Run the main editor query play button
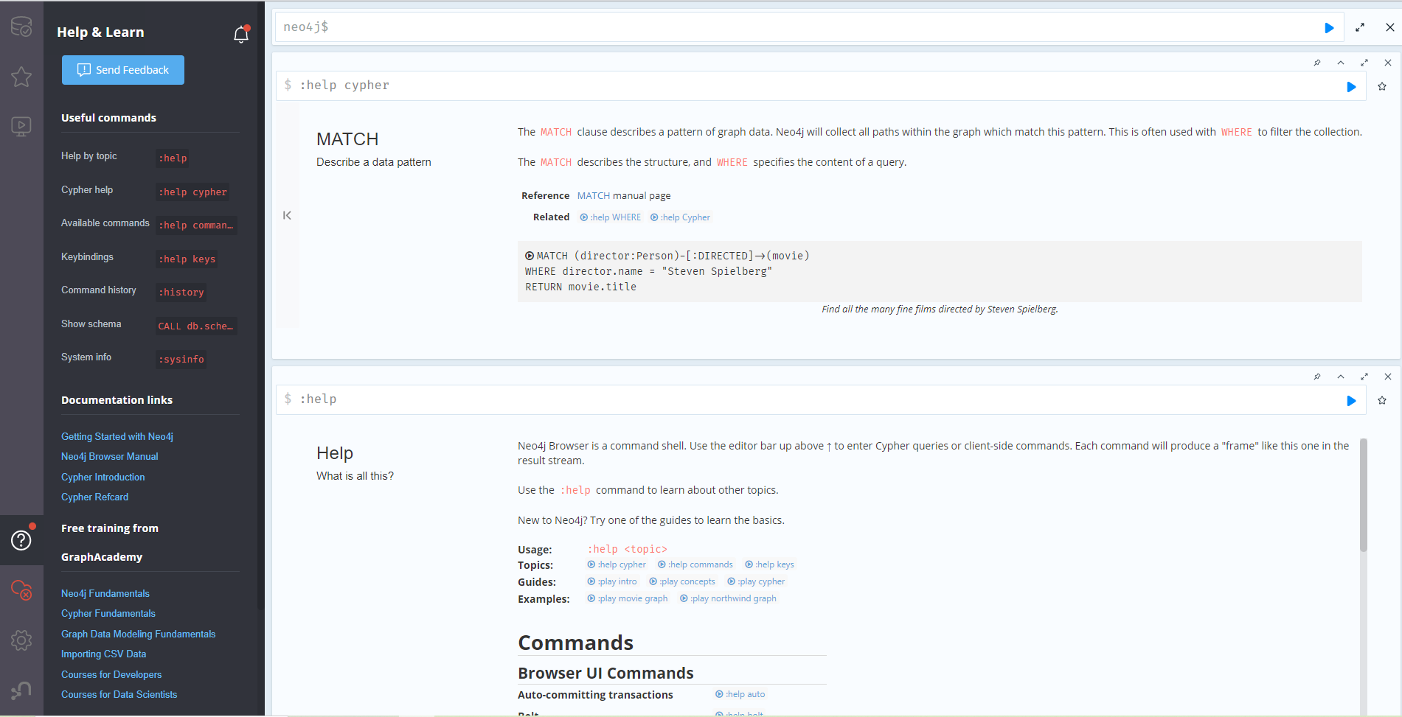 coord(1329,28)
